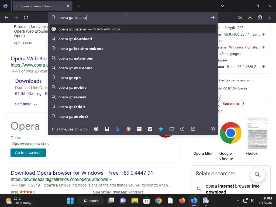Select Google Chrome related thumbnail
276x207 pixels.
click(231, 133)
